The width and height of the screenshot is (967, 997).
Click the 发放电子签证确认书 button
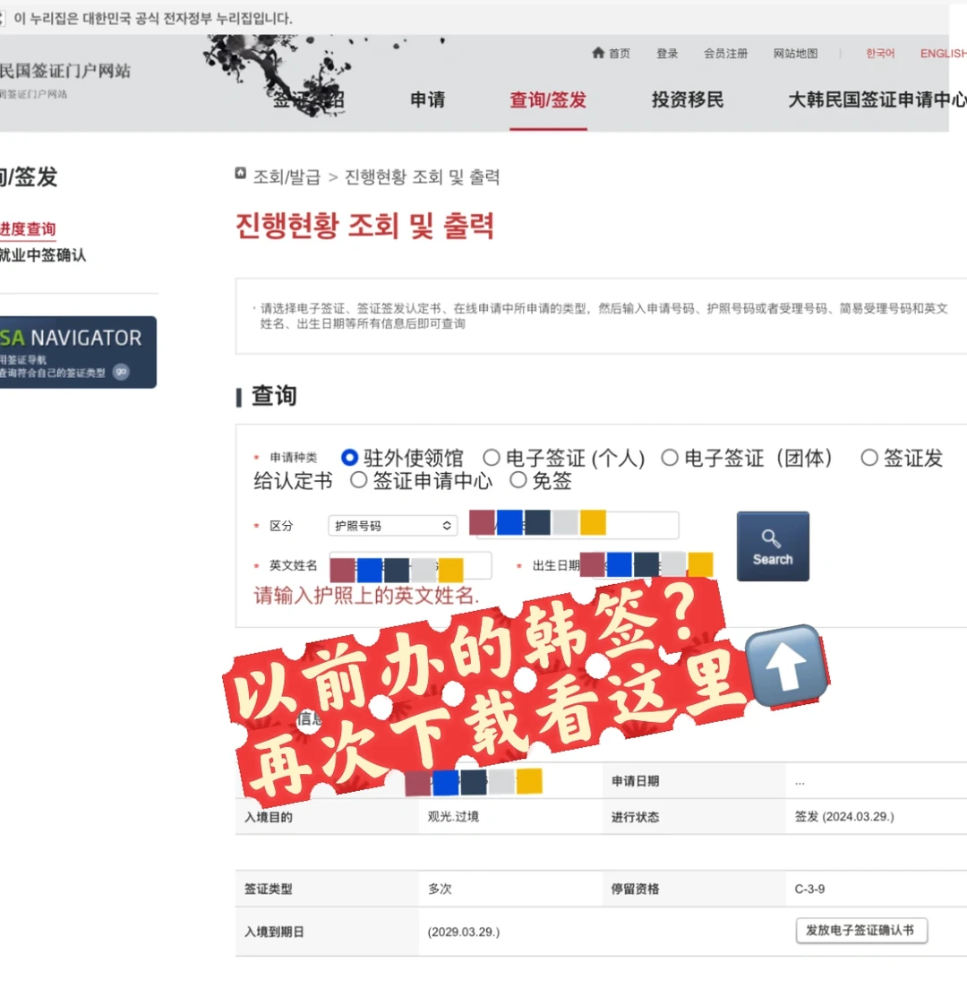coord(861,931)
